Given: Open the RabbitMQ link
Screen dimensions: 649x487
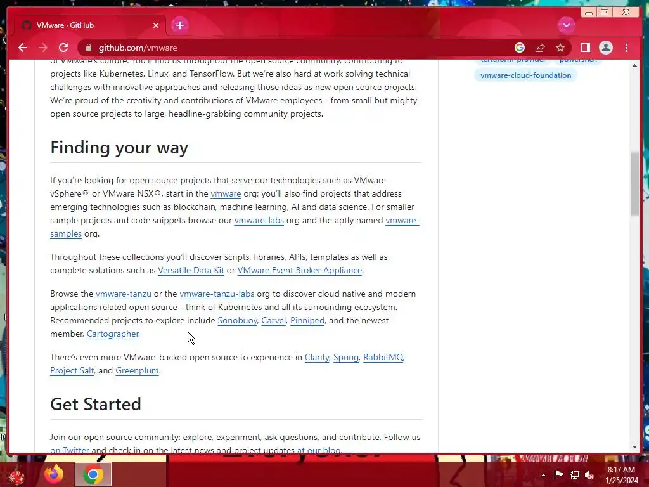Looking at the screenshot, I should pyautogui.click(x=383, y=357).
